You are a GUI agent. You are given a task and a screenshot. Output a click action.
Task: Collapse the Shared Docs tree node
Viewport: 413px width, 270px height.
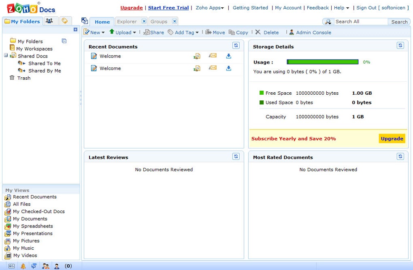point(6,55)
